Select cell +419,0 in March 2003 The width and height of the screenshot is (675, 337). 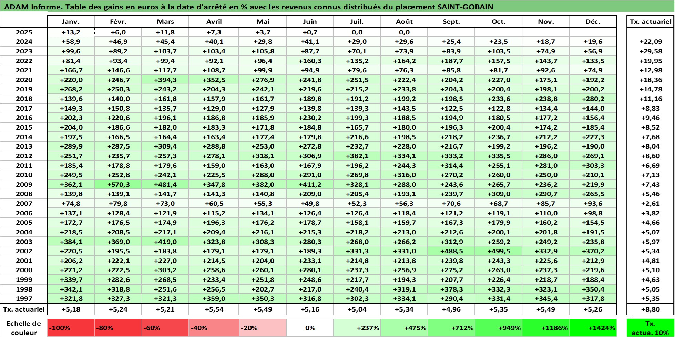[x=165, y=242]
